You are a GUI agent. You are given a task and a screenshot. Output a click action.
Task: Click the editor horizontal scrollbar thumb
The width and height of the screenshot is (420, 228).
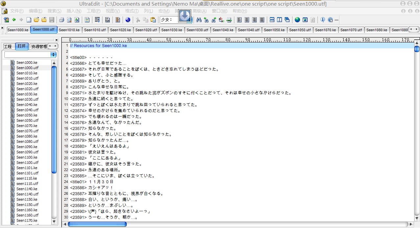pyautogui.click(x=97, y=224)
